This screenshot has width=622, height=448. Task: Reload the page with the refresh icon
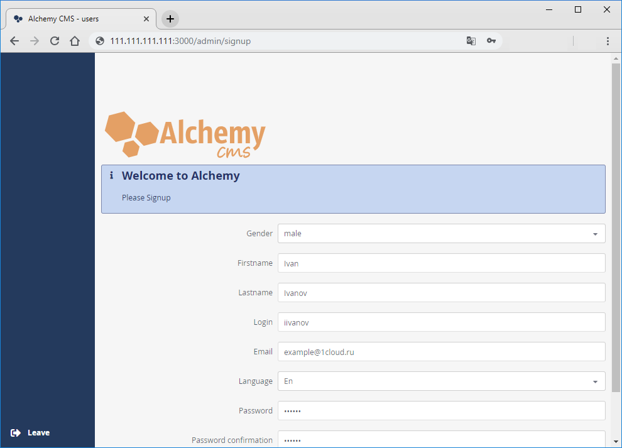click(54, 40)
